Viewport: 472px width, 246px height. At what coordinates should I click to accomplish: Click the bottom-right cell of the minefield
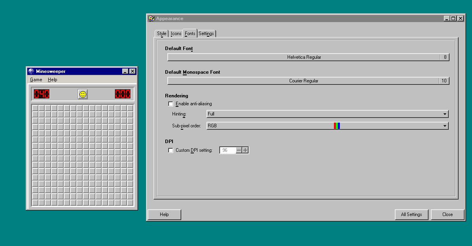point(130,203)
